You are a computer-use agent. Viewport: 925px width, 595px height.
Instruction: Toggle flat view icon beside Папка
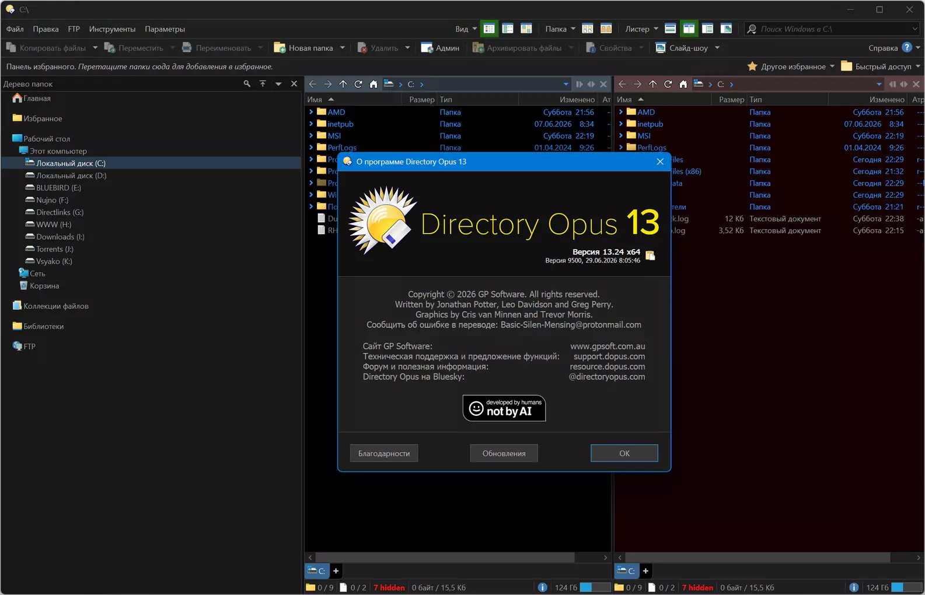[588, 29]
